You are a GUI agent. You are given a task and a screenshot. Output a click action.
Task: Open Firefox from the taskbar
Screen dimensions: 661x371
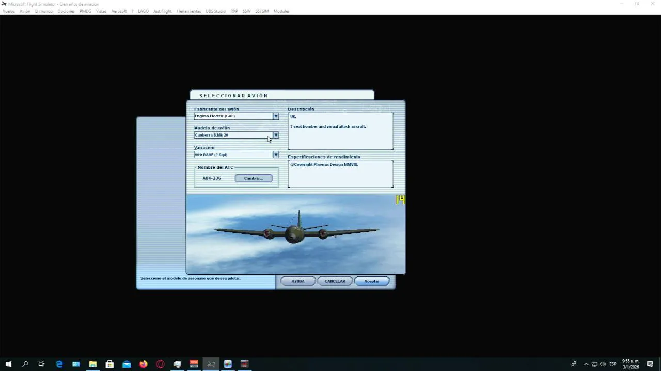tap(144, 364)
